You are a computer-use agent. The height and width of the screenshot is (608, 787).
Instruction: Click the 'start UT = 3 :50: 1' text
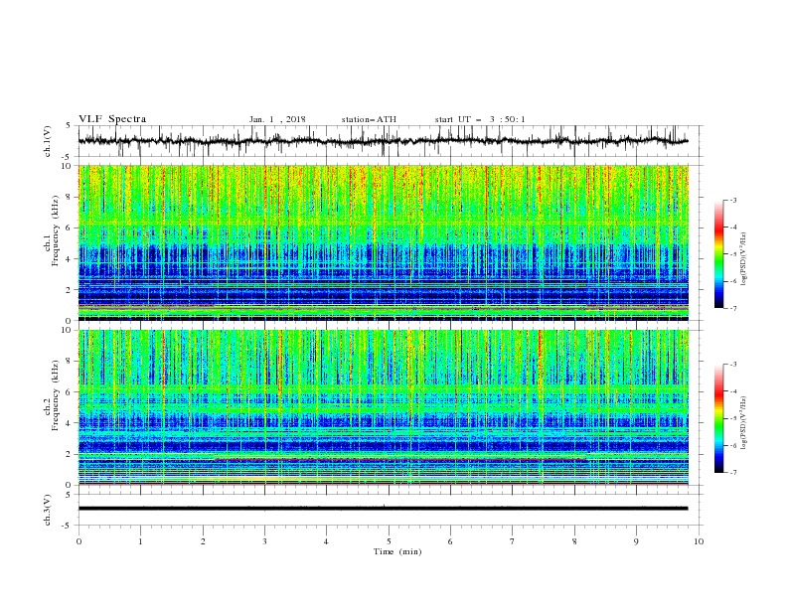pyautogui.click(x=480, y=119)
